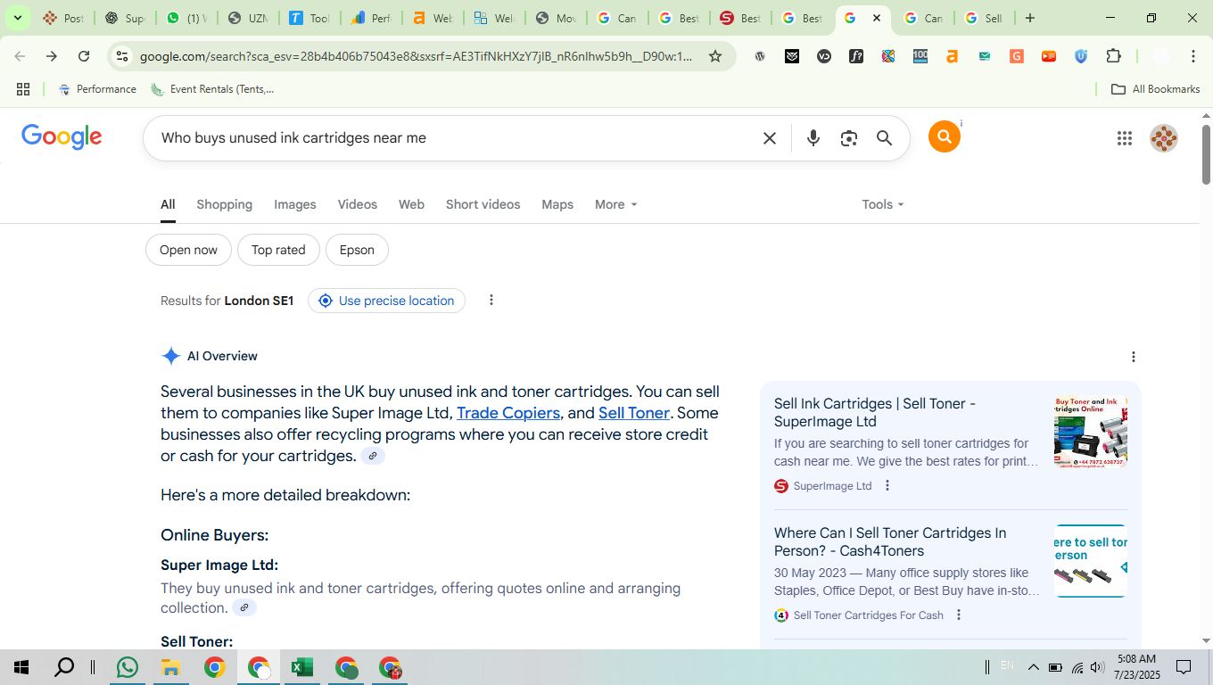This screenshot has height=685, width=1213.
Task: Click the voice search microphone icon
Action: tap(813, 138)
